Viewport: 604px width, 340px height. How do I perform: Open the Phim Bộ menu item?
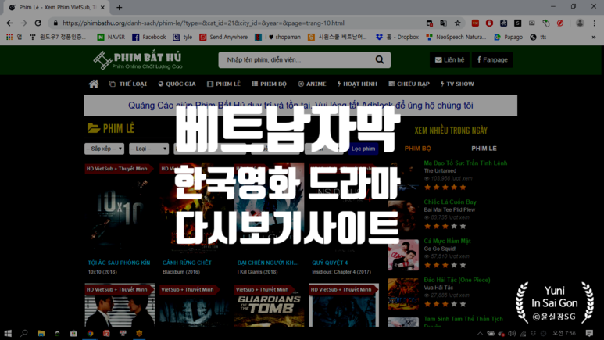[269, 84]
